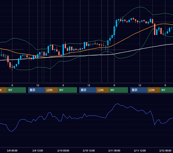This screenshot has width=173, height=153.
Task: Select the 東京 session block for 2/11
Action: click(139, 90)
